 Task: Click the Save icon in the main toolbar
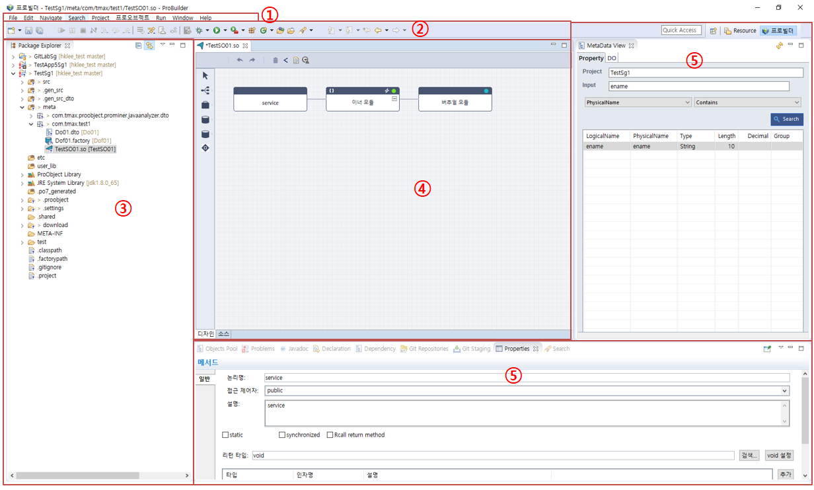pyautogui.click(x=29, y=30)
